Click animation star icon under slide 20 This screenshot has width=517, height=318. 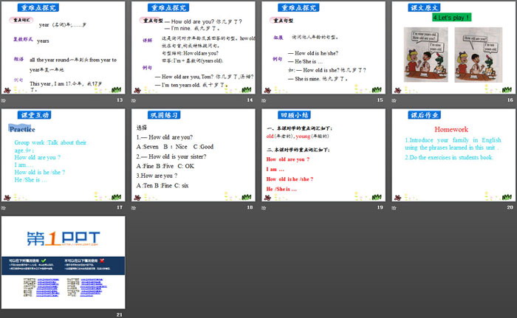[x=394, y=208]
